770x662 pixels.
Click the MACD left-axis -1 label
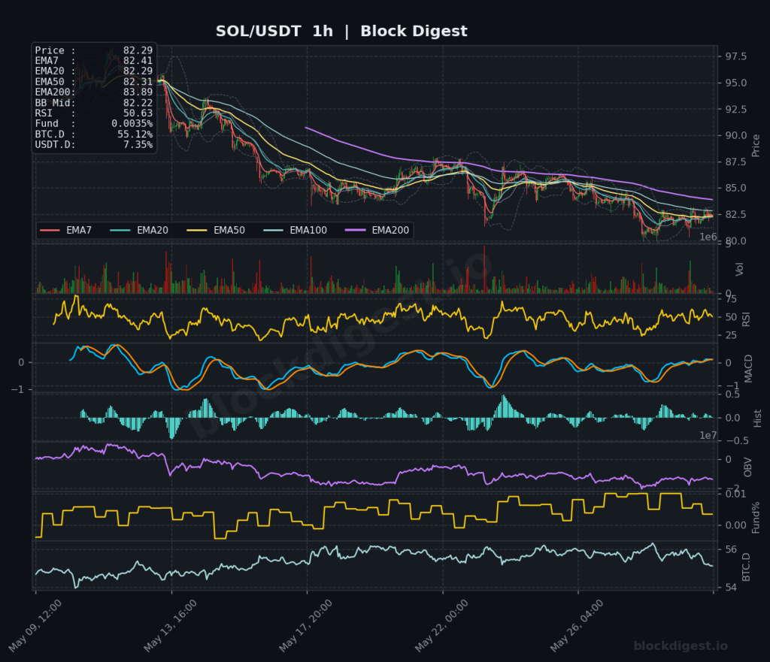(x=17, y=390)
